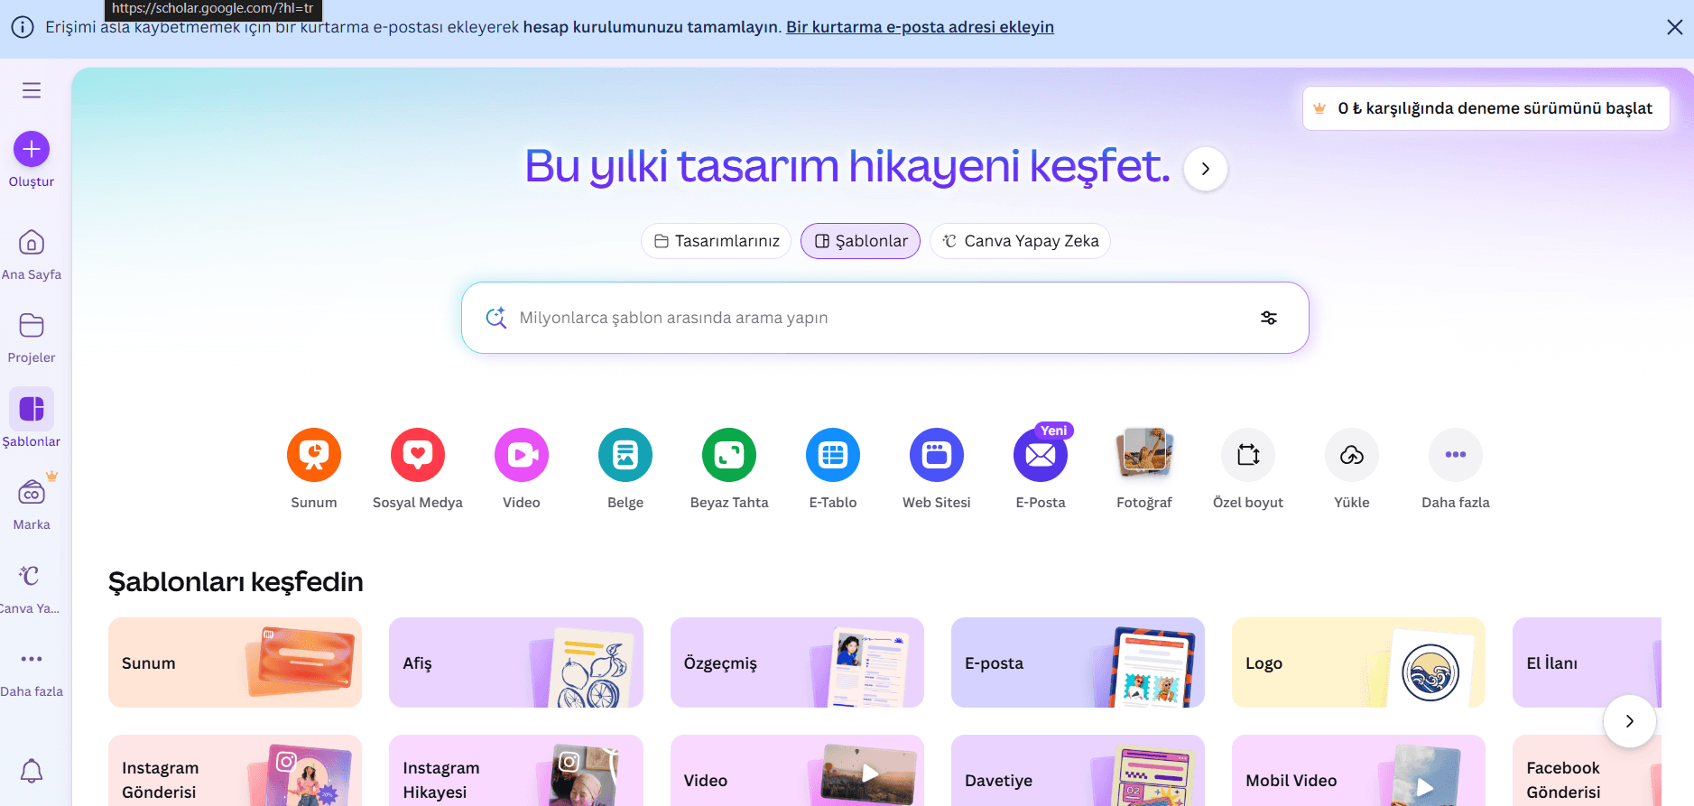Go to Ana Sayfa in sidebar
This screenshot has height=806, width=1694.
[32, 254]
